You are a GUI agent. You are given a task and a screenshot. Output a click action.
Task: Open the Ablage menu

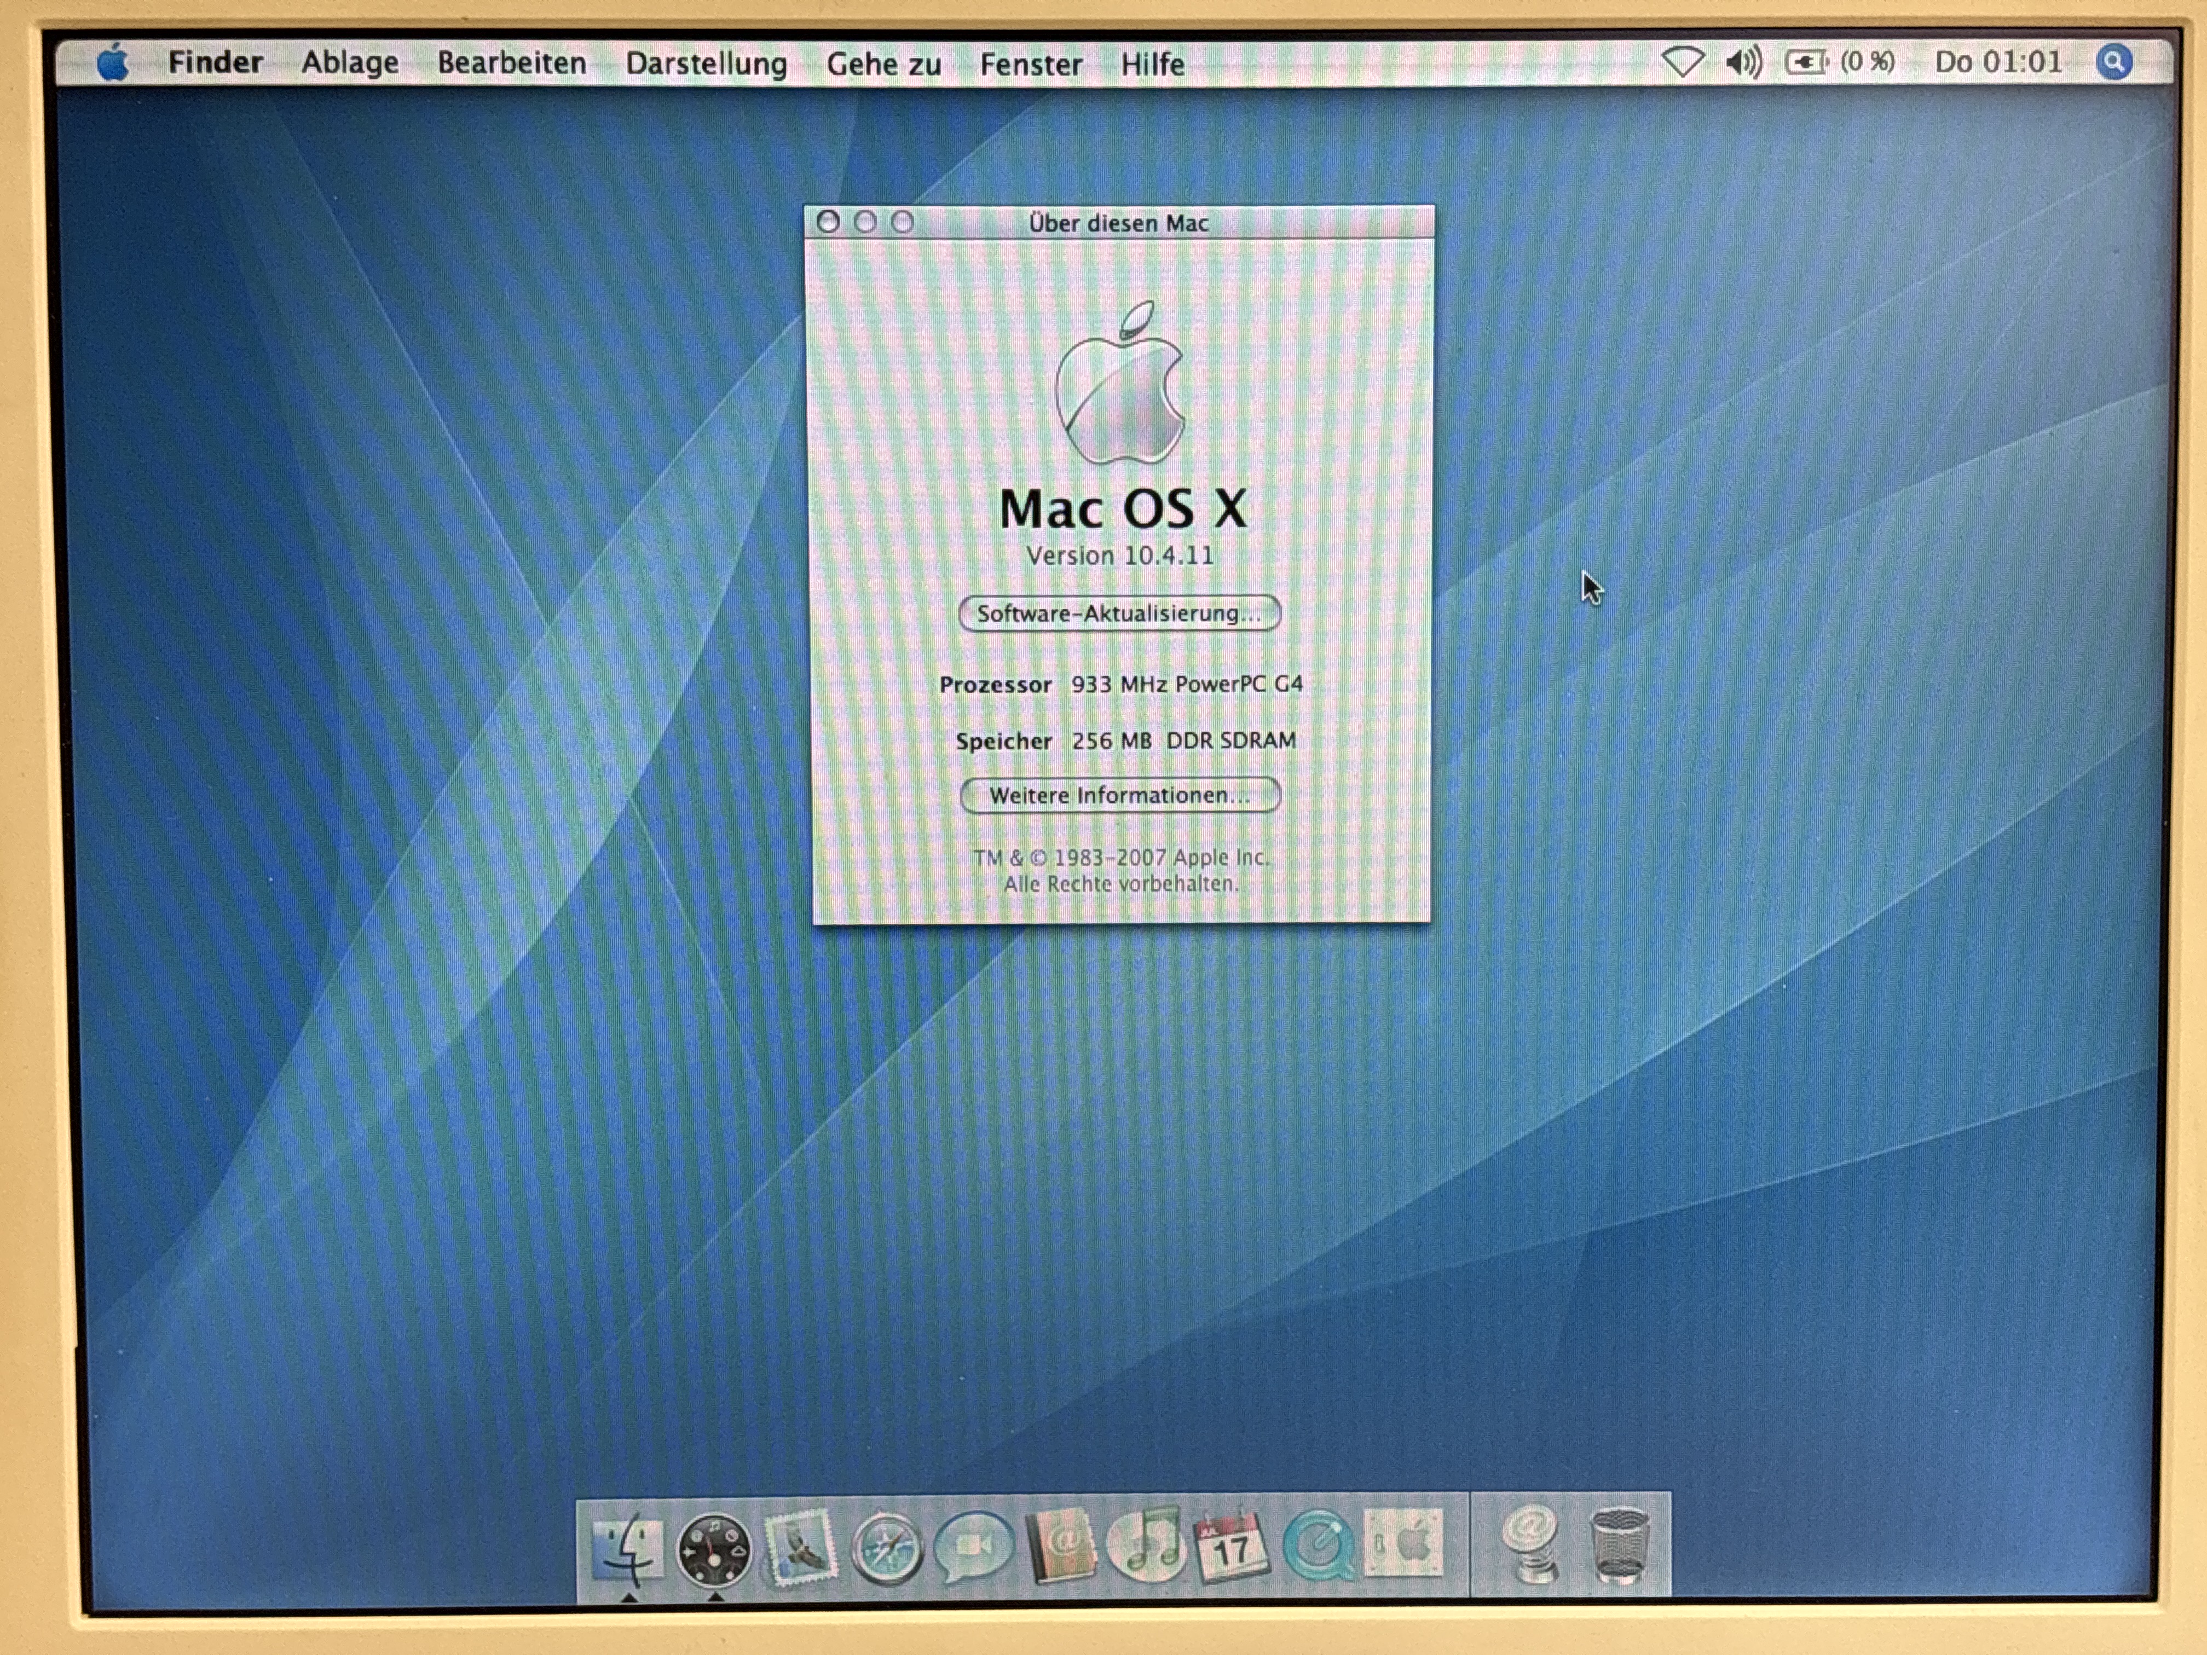click(350, 63)
